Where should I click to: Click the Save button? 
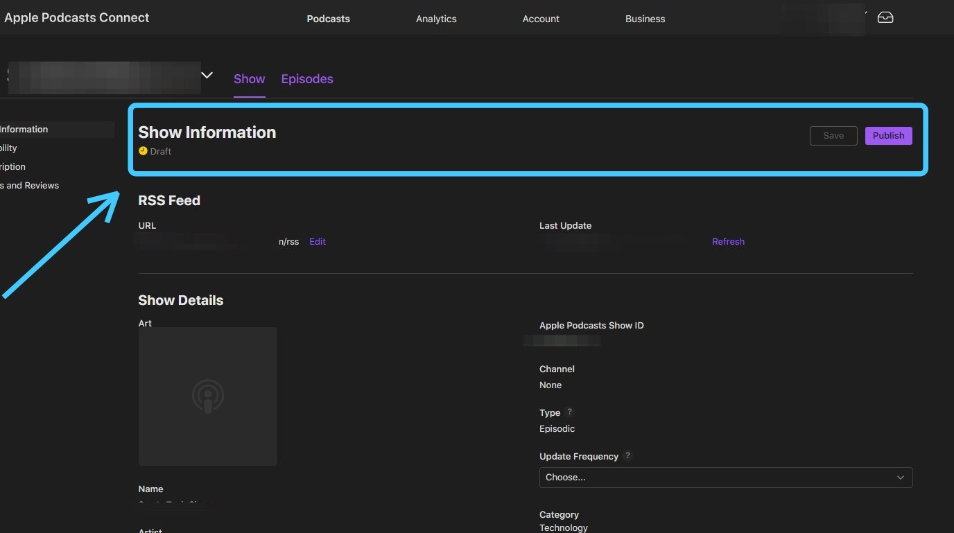coord(833,136)
